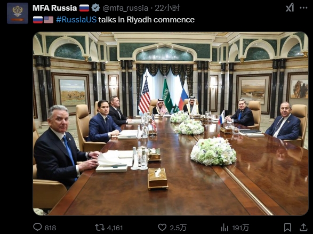Screen dimensions: 313x234
Task: Click the 22小时 post timestamp
Action: point(167,8)
